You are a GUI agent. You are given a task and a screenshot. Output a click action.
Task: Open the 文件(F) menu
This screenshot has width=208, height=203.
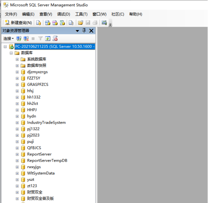pos(11,14)
